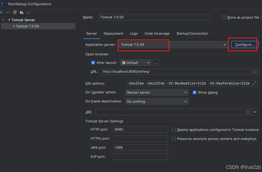Click the Name input field
Screen dimensions: 262x172
tap(154, 17)
